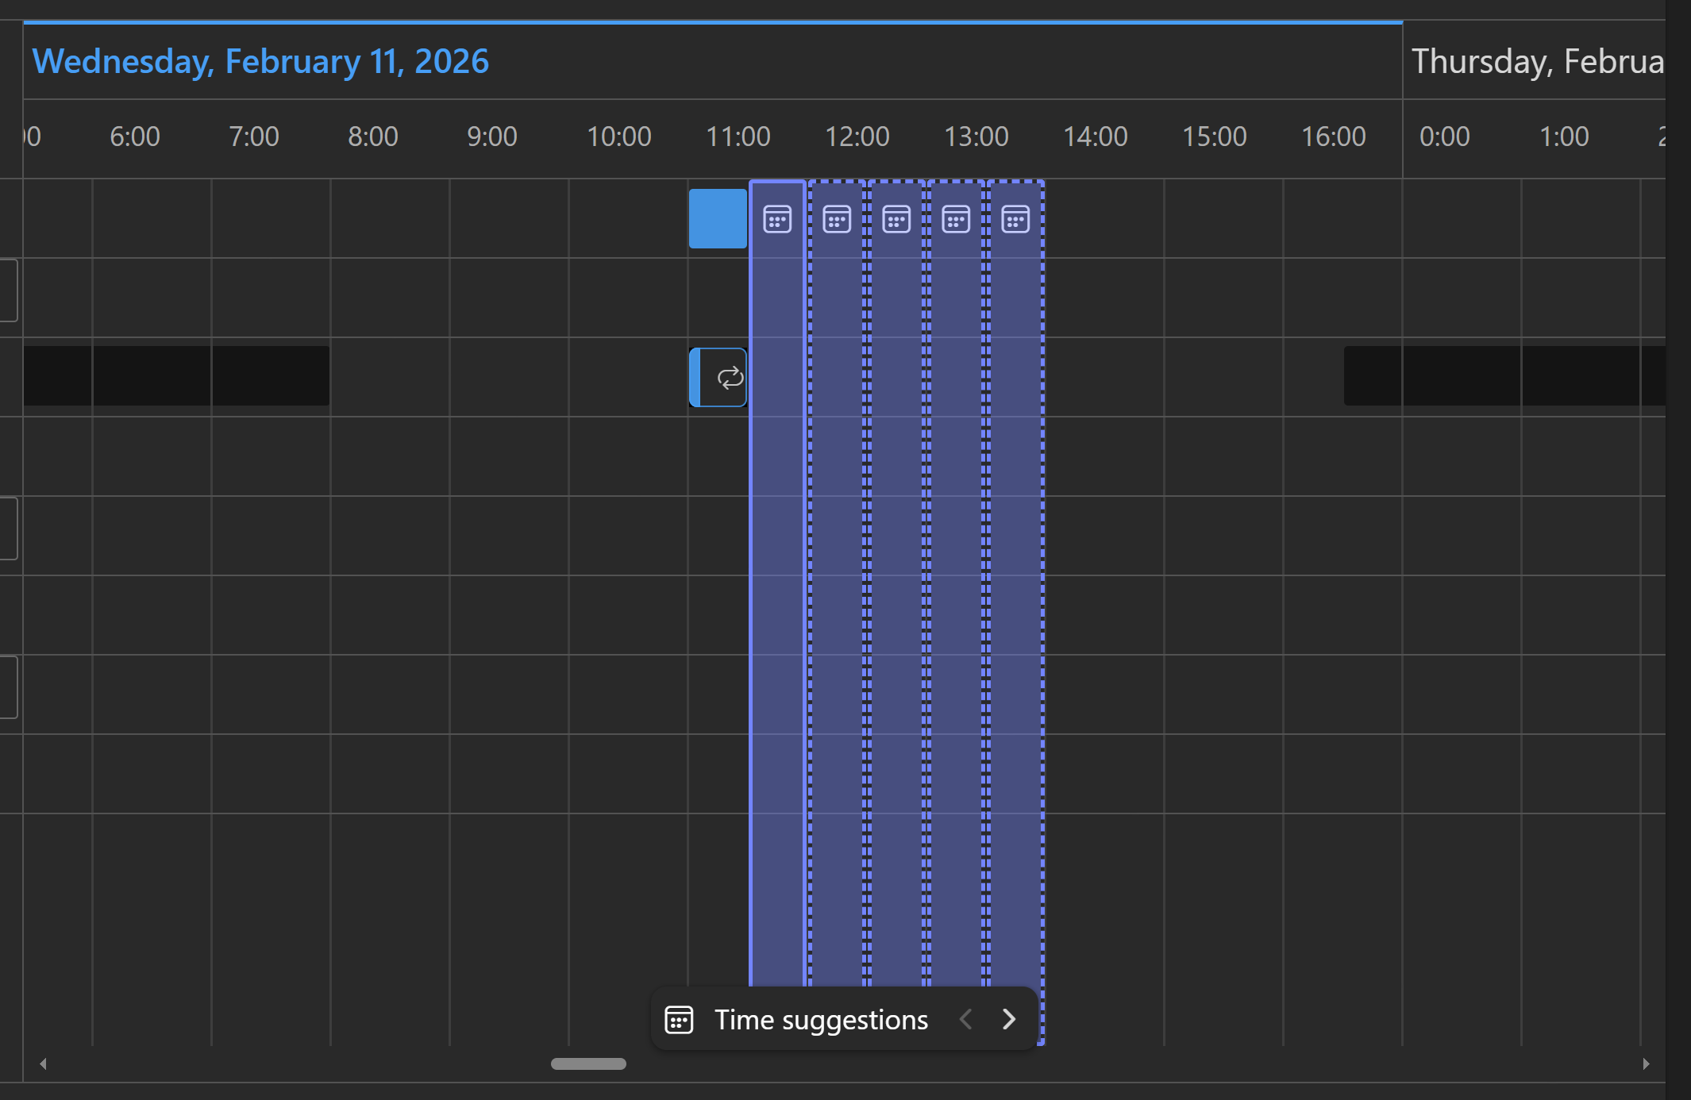Click the 14:00 time column header
Viewport: 1691px width, 1100px height.
coord(1095,137)
